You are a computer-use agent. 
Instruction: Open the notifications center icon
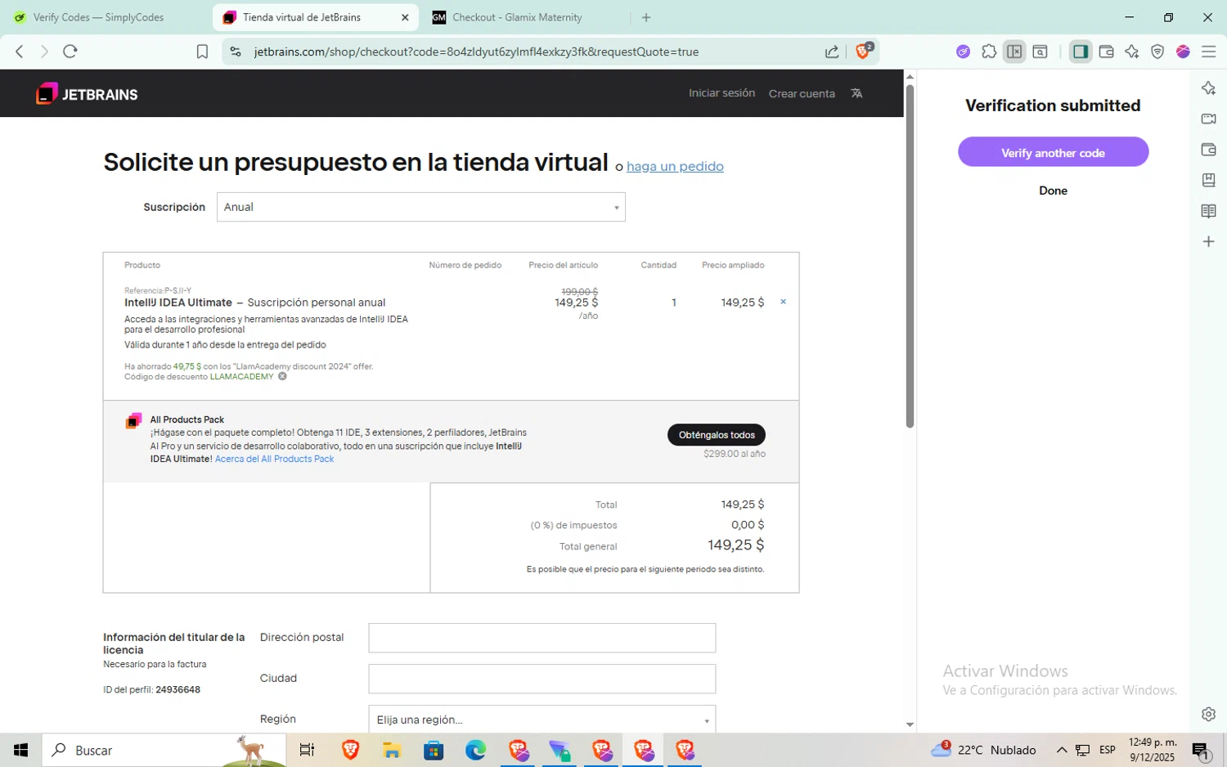(1201, 750)
